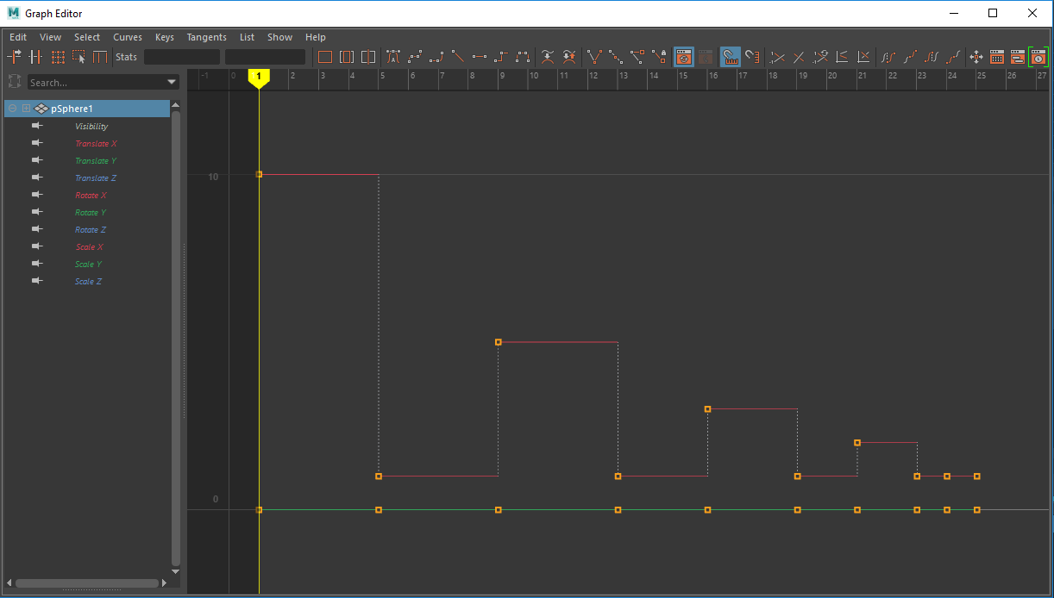This screenshot has height=598, width=1054.
Task: Select the Lattice Deform Keys tool
Action: coord(58,58)
